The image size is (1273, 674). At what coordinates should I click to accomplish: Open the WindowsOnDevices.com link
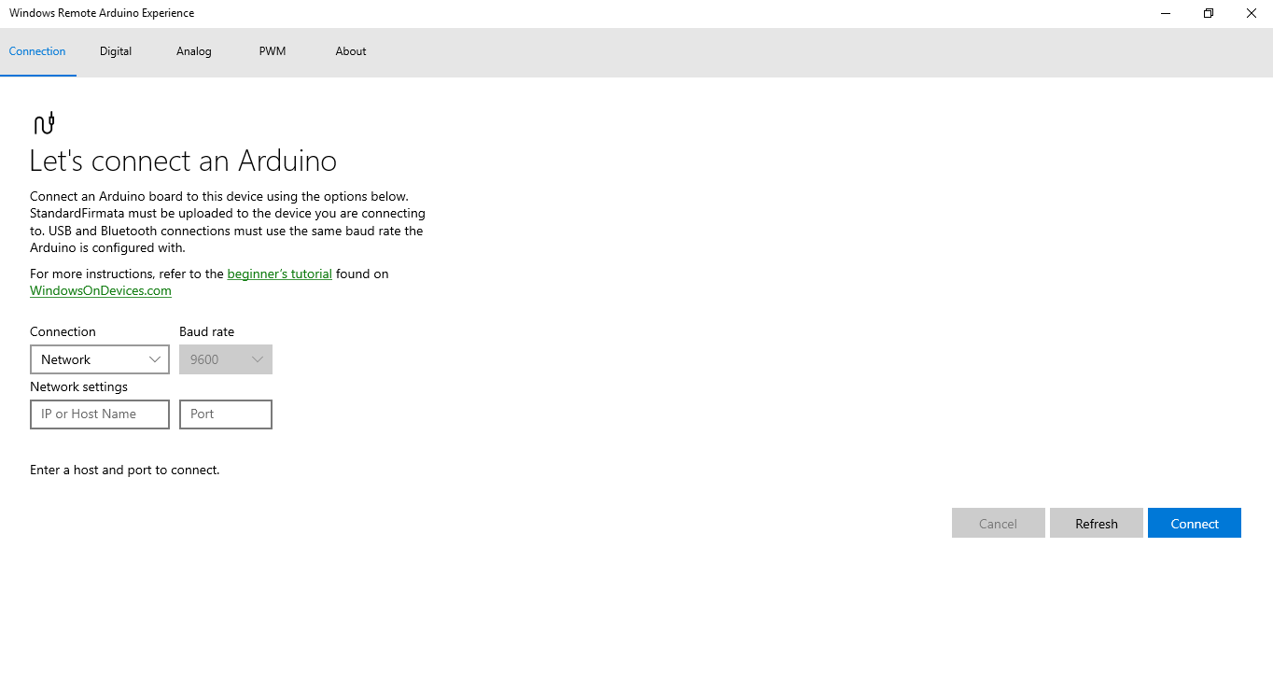[100, 290]
